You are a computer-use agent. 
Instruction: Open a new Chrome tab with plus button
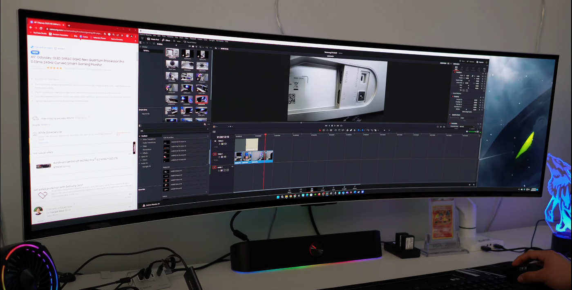coord(69,25)
